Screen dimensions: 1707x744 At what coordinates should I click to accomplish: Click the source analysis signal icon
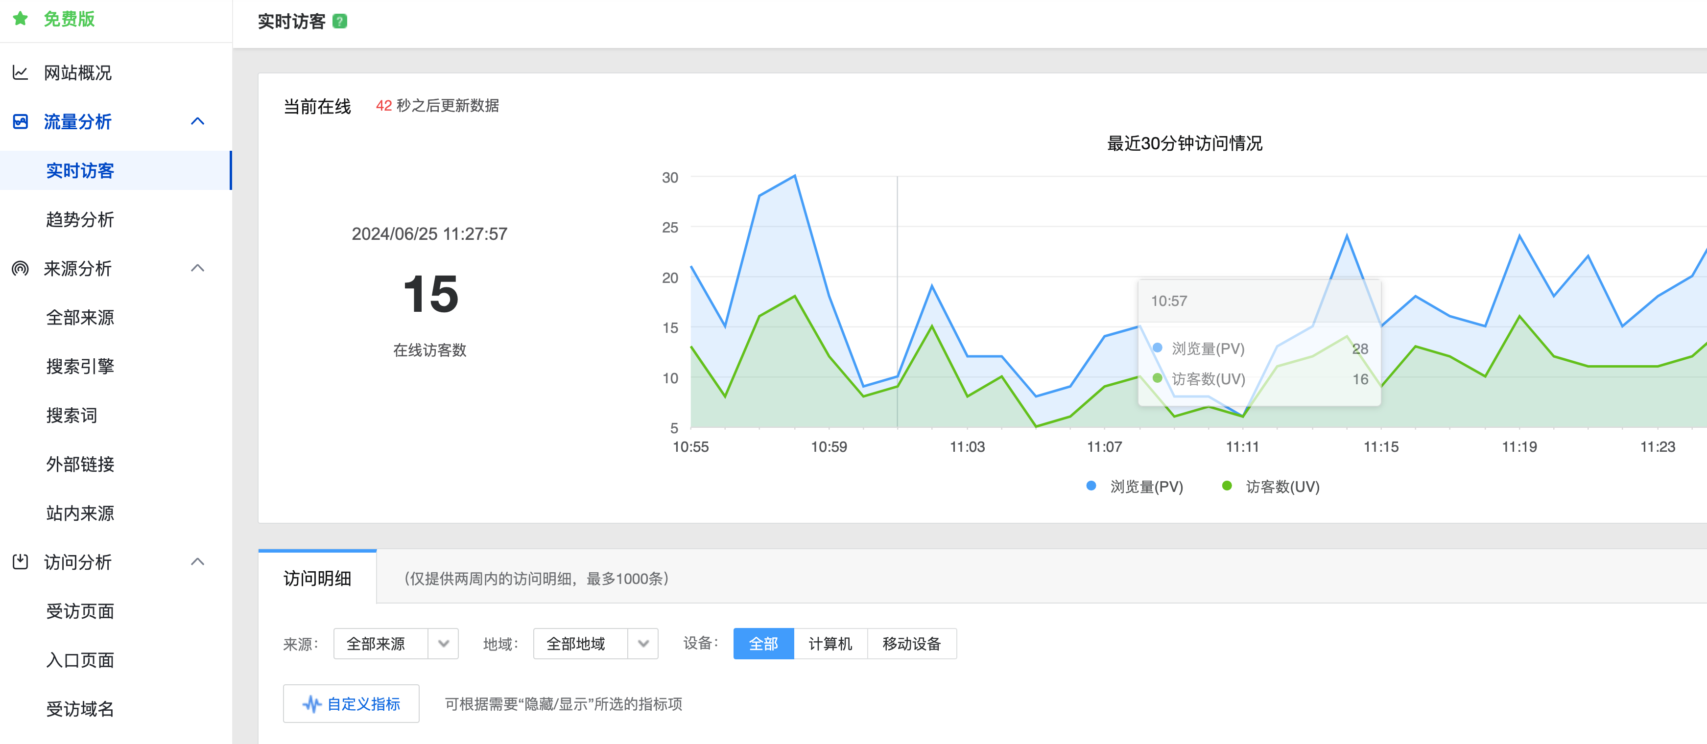(x=21, y=268)
